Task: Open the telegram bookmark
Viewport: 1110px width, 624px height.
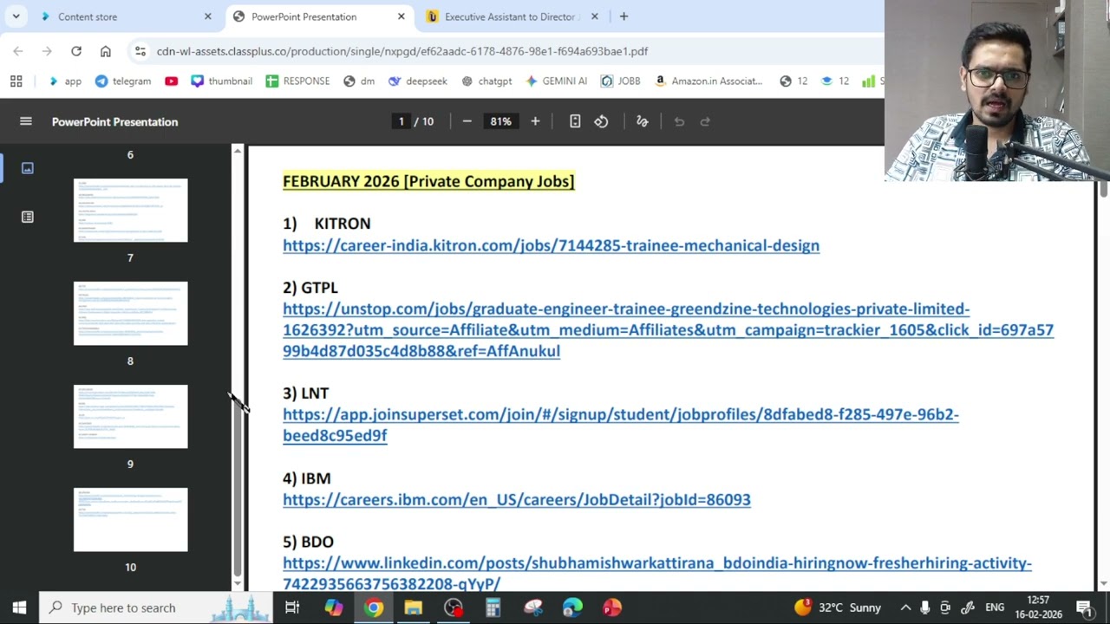Action: (122, 81)
